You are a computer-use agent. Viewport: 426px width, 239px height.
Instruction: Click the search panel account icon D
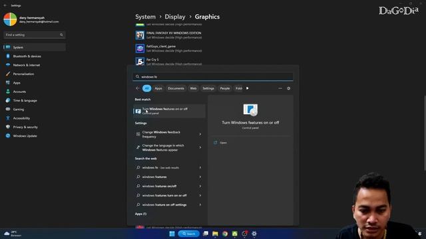(288, 88)
